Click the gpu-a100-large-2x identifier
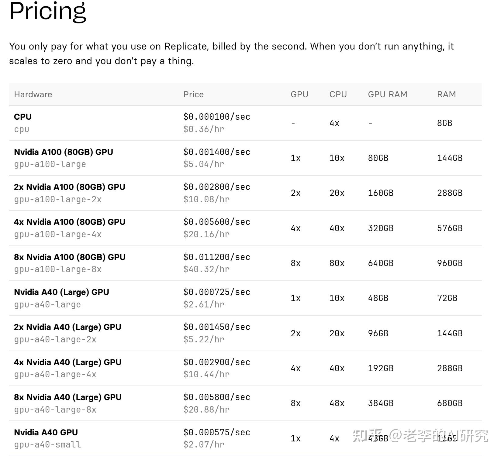 58,200
